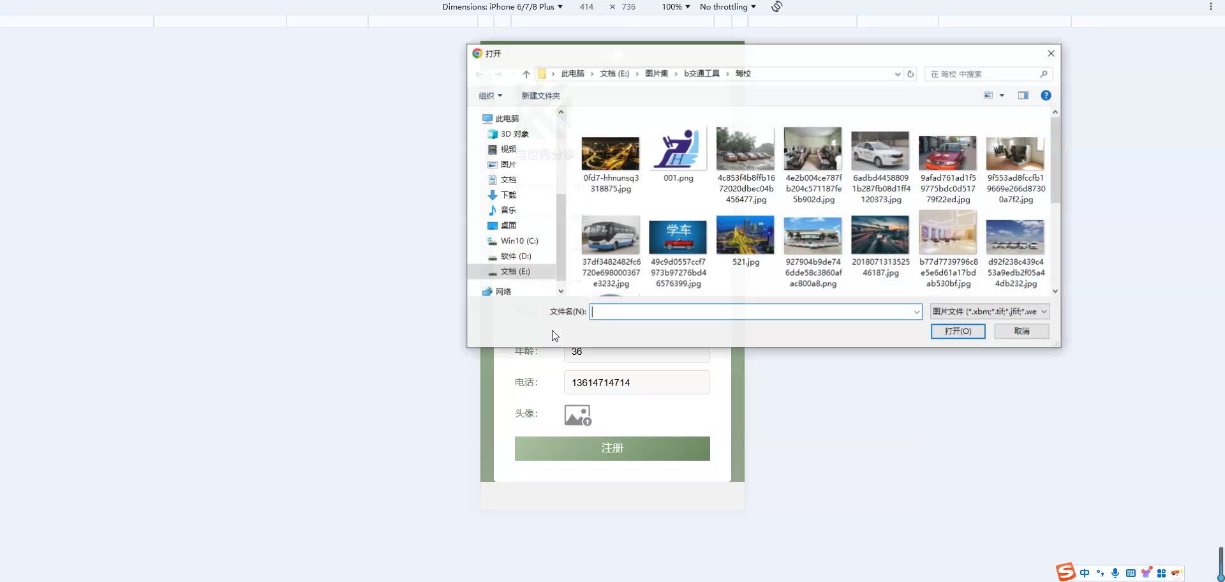This screenshot has height=582, width=1225.
Task: Open the view mode dropdown arrow
Action: (x=1002, y=96)
